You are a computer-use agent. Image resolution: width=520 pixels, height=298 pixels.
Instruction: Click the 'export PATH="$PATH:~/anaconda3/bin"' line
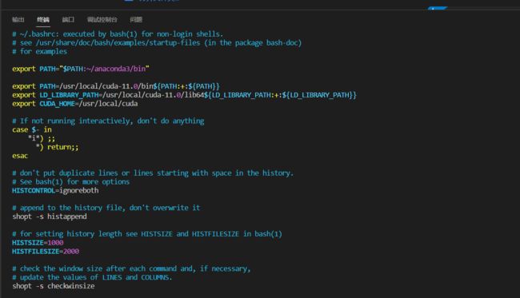coord(81,69)
